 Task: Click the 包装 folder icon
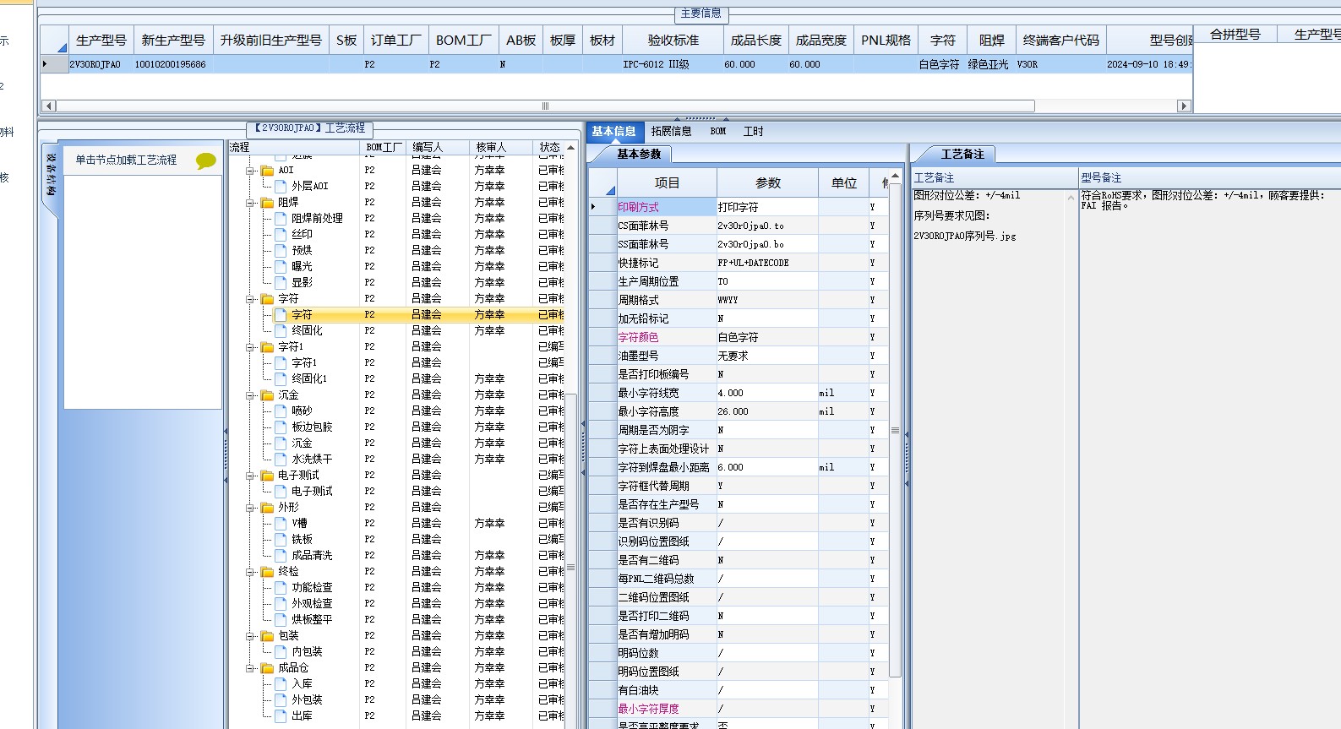[267, 635]
